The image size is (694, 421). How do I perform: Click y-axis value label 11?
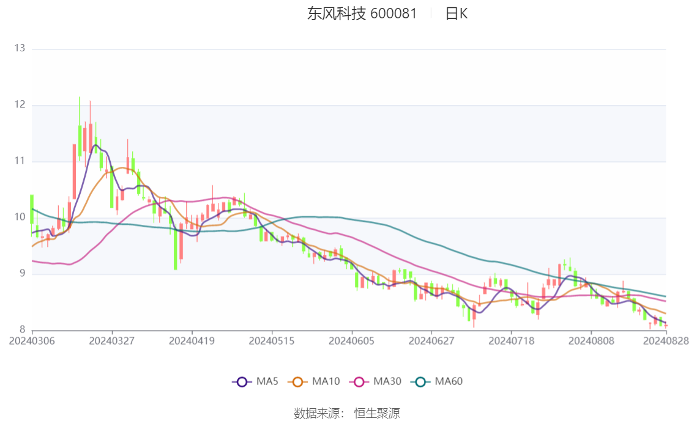point(20,161)
